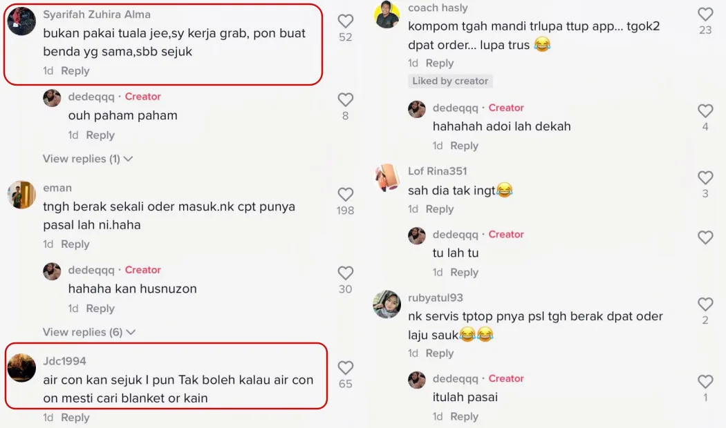Toggle like on 'itulah pasai' reply
This screenshot has height=428, width=726.
[x=705, y=381]
